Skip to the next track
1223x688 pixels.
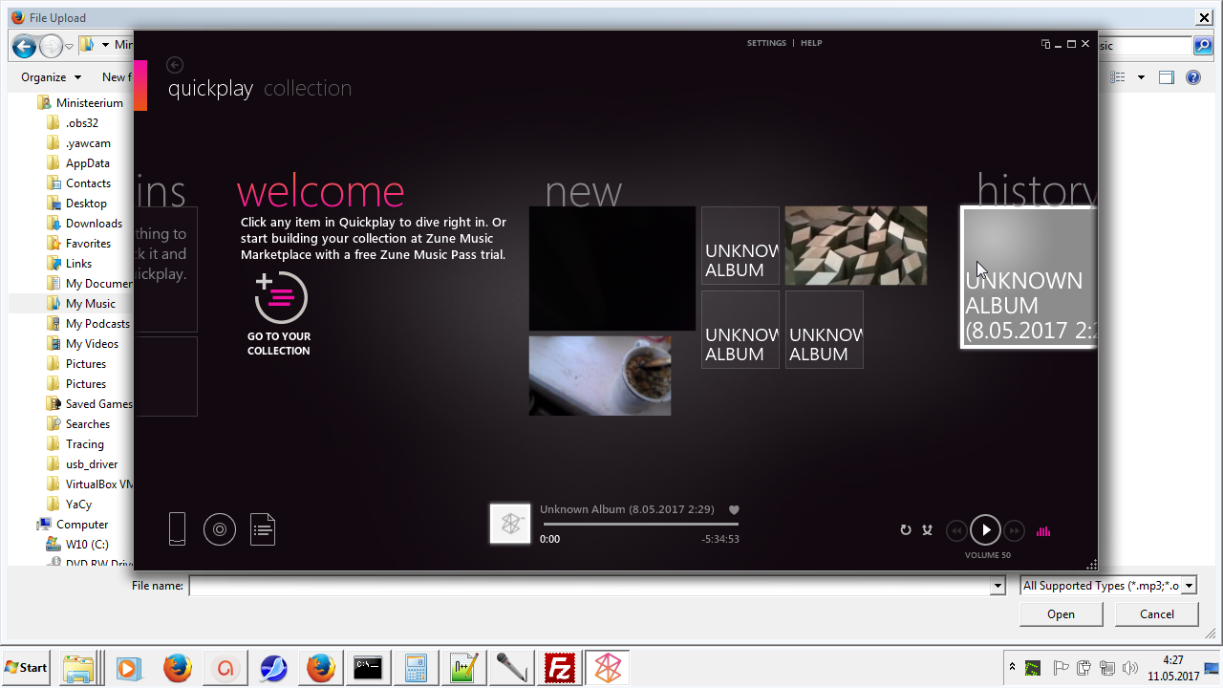click(1015, 530)
